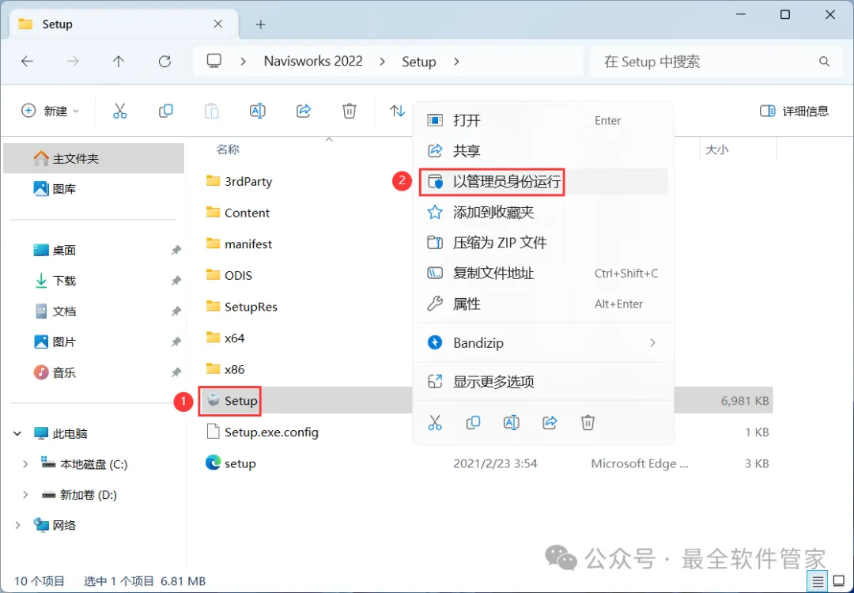Open a new tab with the plus button
This screenshot has height=593, width=854.
coord(260,25)
